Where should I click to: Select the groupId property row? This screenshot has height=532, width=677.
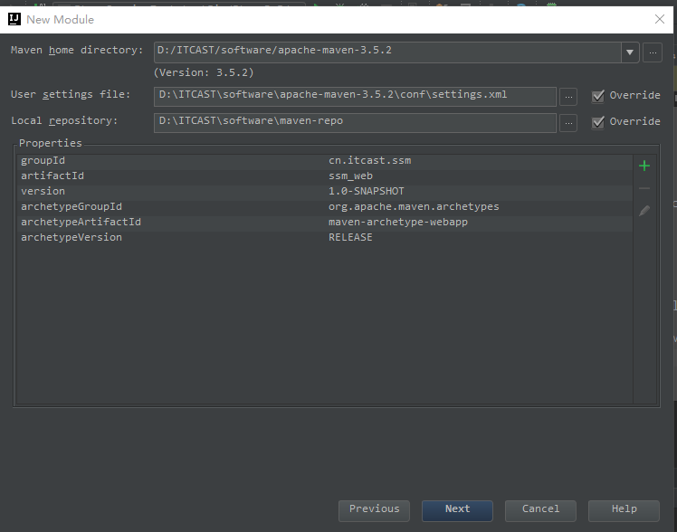pyautogui.click(x=325, y=160)
